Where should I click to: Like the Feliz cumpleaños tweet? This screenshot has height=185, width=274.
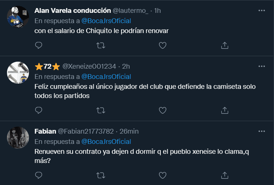point(163,110)
